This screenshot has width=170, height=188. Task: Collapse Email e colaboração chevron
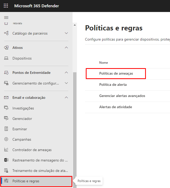pos(66,98)
